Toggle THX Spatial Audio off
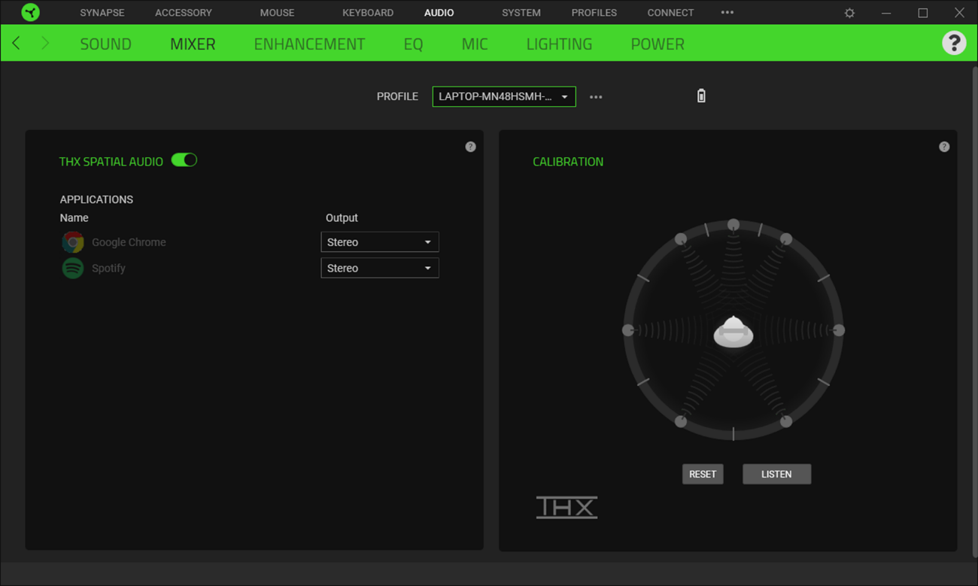The height and width of the screenshot is (586, 978). 184,159
